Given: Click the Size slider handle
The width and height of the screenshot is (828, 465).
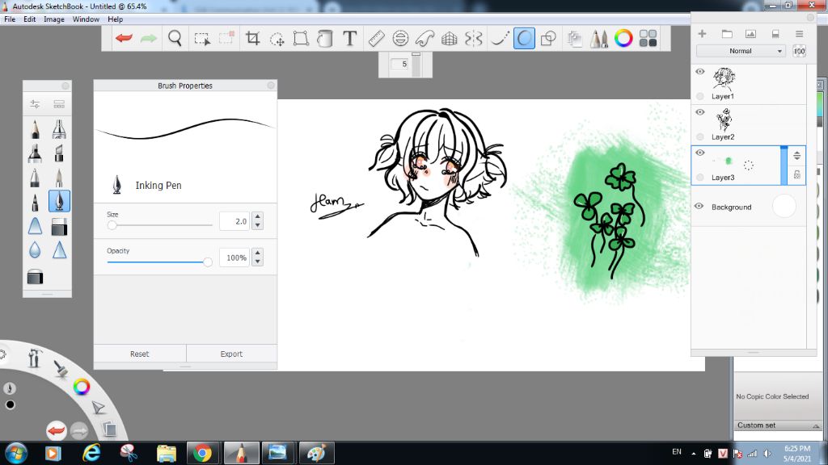Looking at the screenshot, I should 112,225.
